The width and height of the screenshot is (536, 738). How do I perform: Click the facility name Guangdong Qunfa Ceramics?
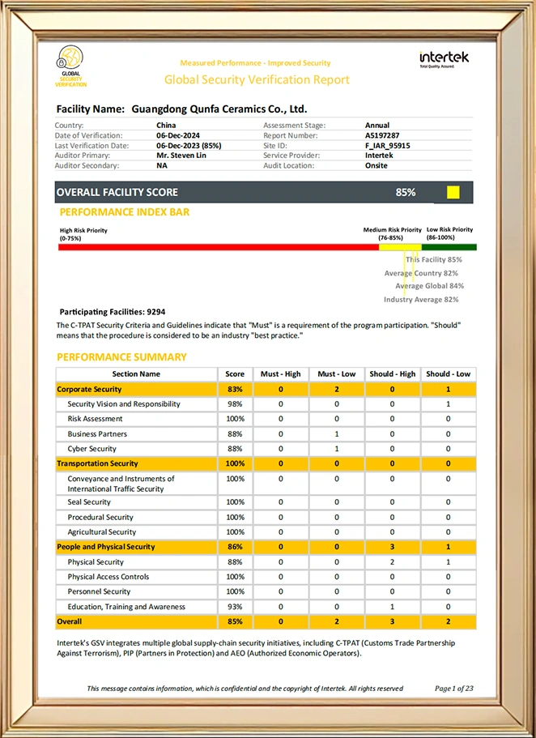click(219, 109)
